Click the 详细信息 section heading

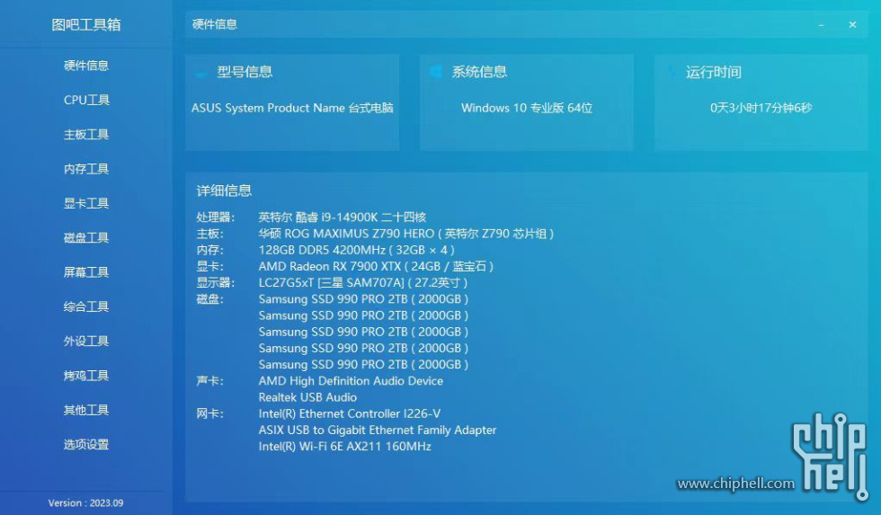tap(224, 191)
